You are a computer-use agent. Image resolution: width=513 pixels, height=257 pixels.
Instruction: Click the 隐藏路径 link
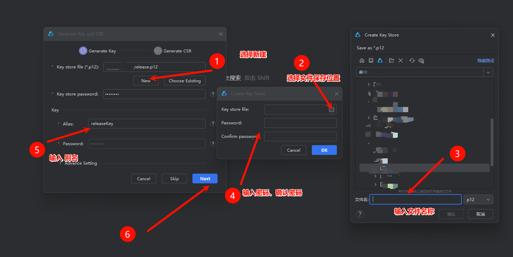tap(486, 60)
